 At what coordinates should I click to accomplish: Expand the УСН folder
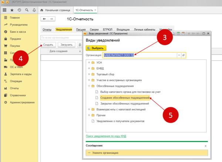point(89,62)
